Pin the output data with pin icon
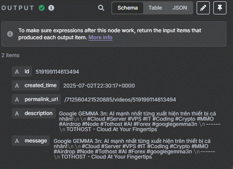This screenshot has height=169, width=233. [x=220, y=8]
